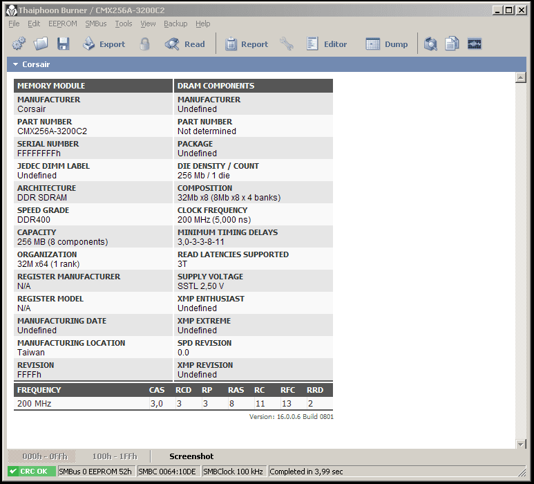
Task: Click the Dump toolbar button
Action: [x=387, y=44]
